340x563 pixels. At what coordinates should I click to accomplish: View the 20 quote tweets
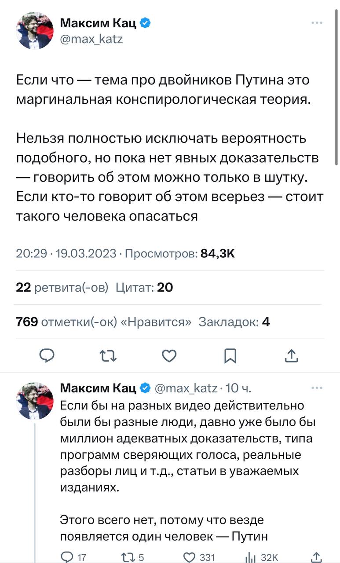(144, 288)
